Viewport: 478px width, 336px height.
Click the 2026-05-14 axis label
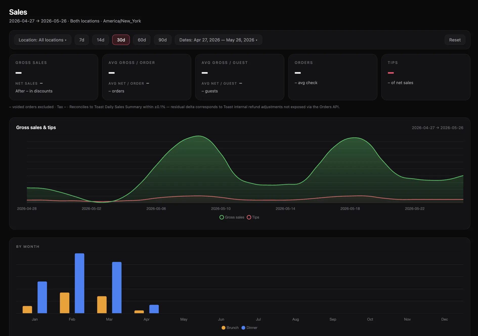[285, 209]
